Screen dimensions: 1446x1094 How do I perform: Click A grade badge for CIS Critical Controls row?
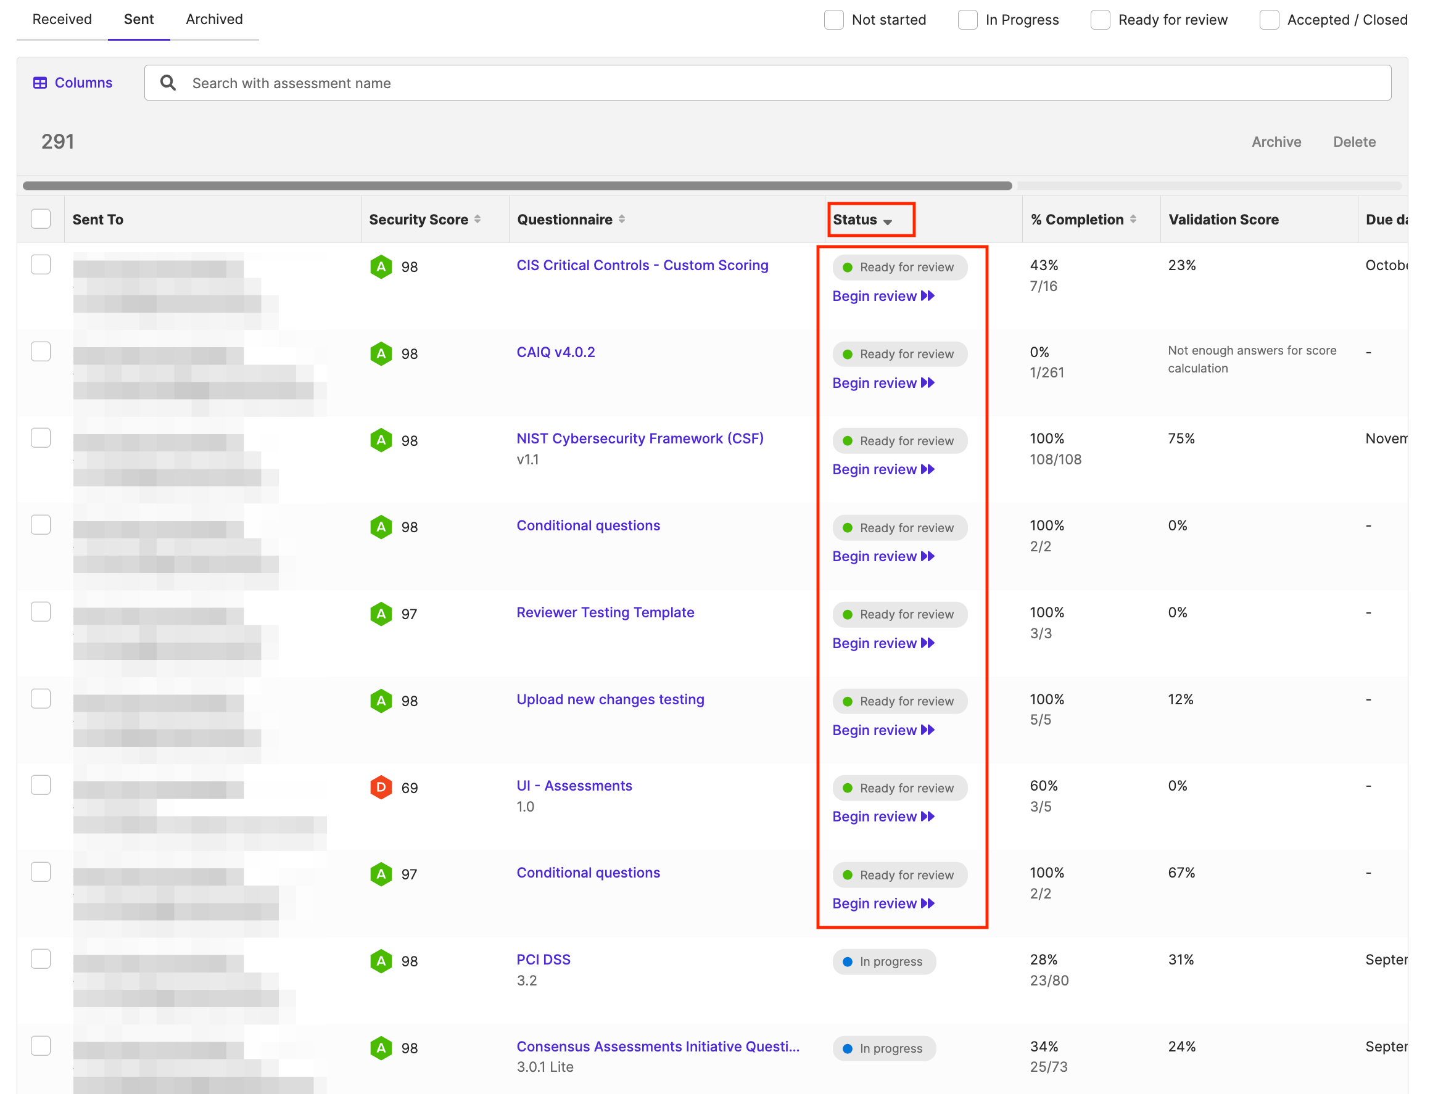pos(381,266)
